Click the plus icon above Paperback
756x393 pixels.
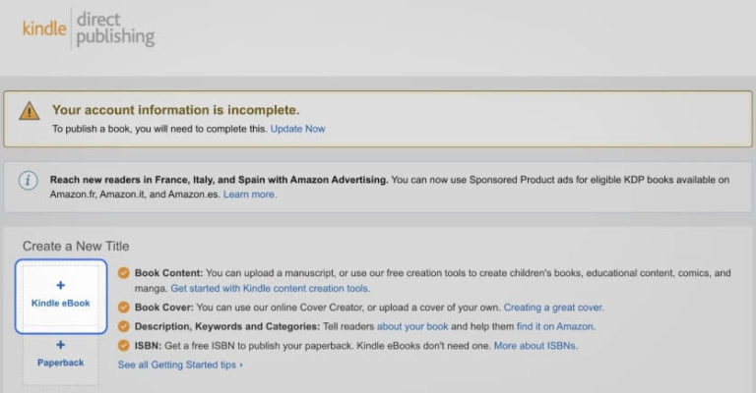pos(61,345)
